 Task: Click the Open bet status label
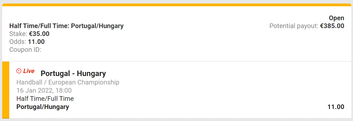pos(336,18)
